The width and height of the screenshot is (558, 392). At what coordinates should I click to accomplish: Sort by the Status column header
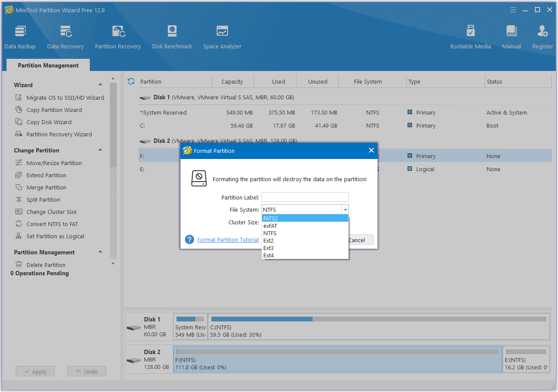coord(518,81)
